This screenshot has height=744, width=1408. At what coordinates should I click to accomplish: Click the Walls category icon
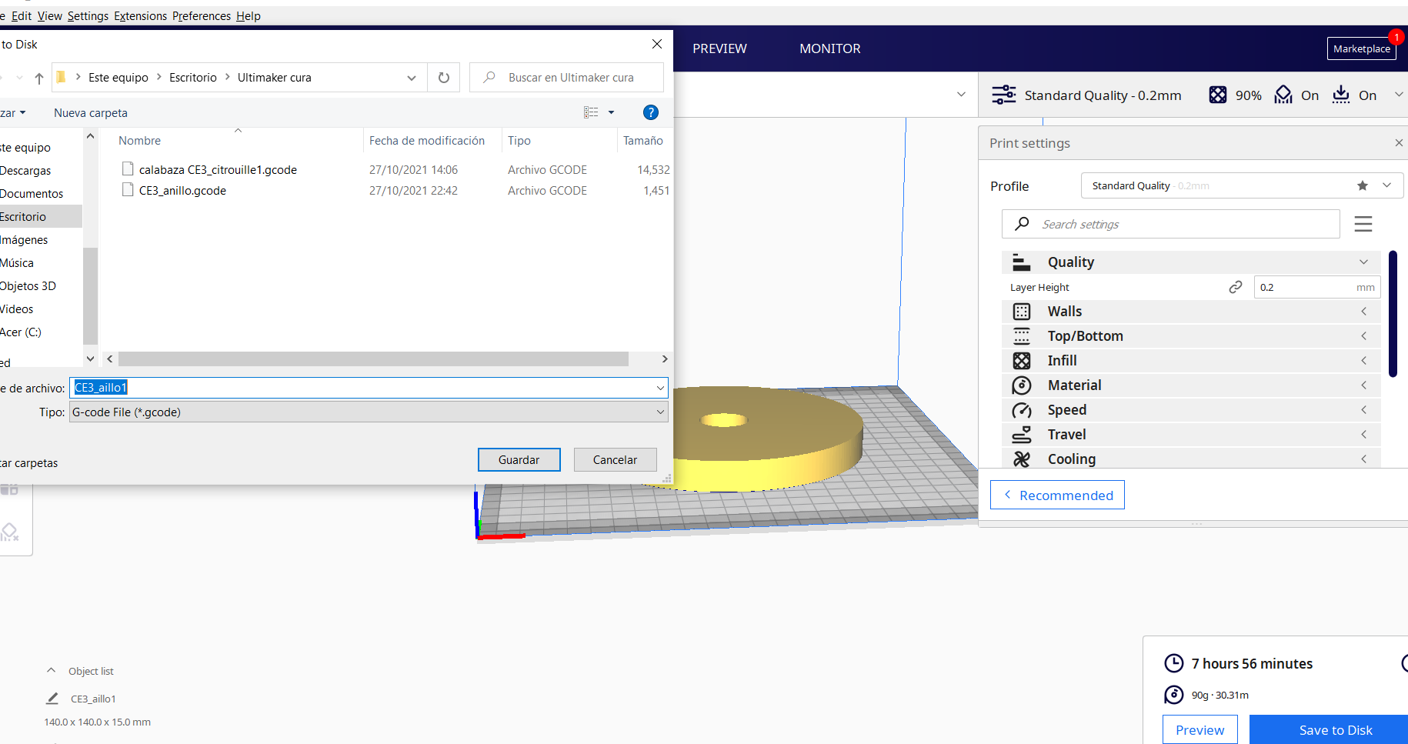[1021, 312]
